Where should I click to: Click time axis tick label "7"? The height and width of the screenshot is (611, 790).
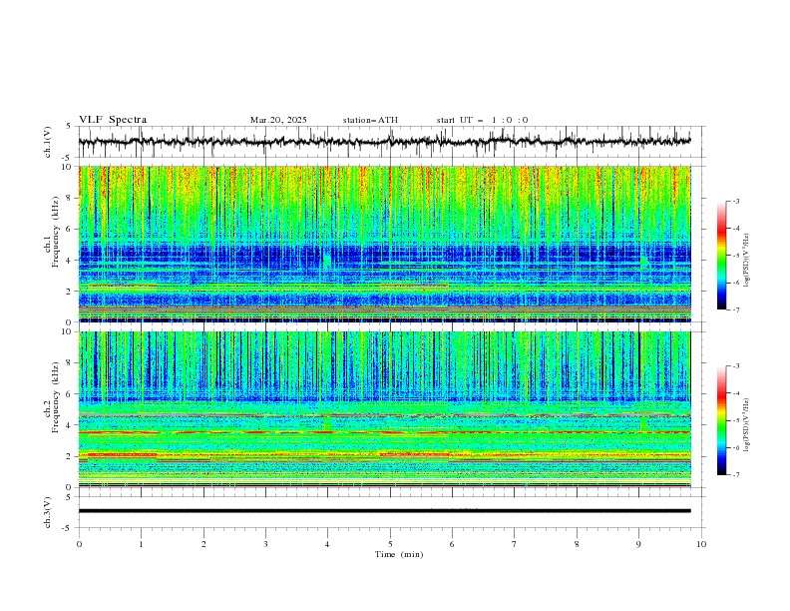(515, 544)
